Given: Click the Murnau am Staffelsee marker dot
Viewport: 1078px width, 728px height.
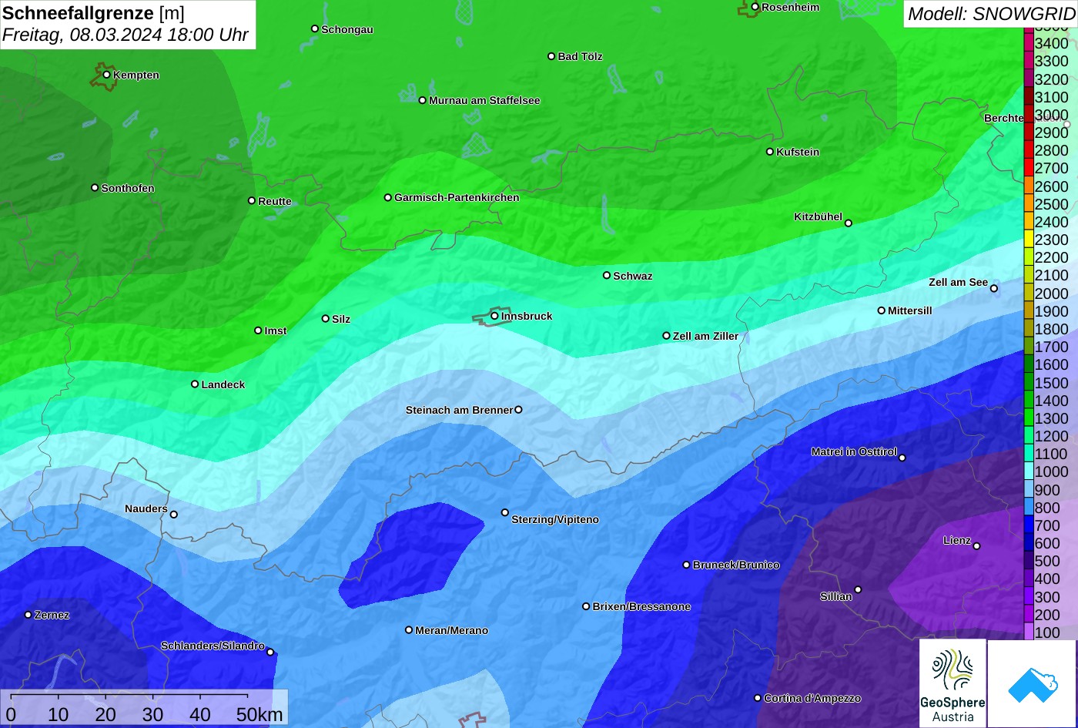Looking at the screenshot, I should tap(422, 100).
